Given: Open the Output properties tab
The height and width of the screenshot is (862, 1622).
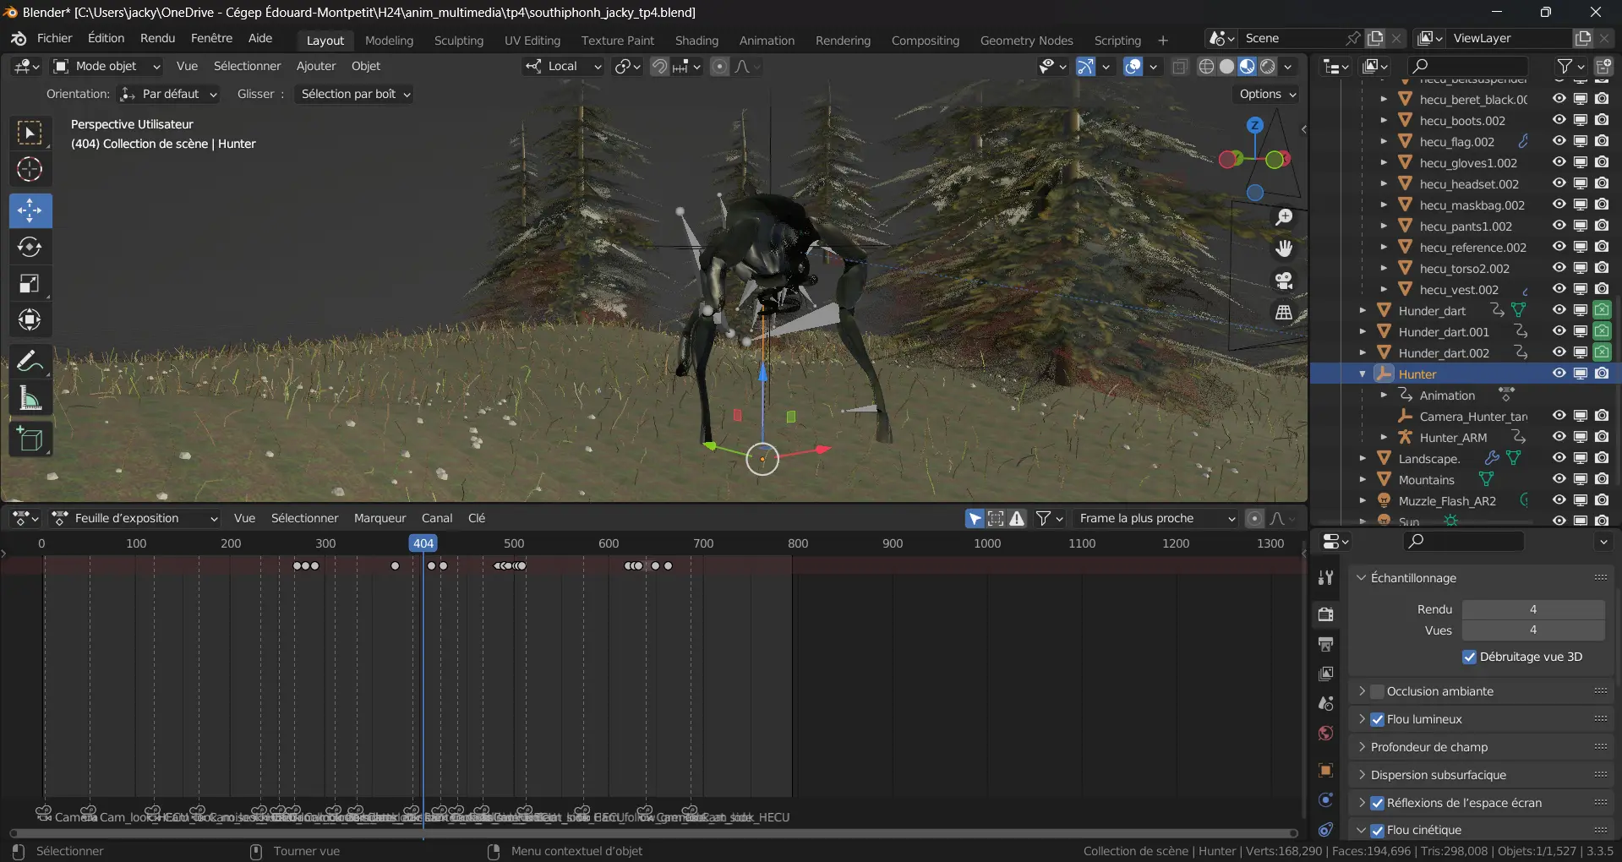Looking at the screenshot, I should 1325,644.
